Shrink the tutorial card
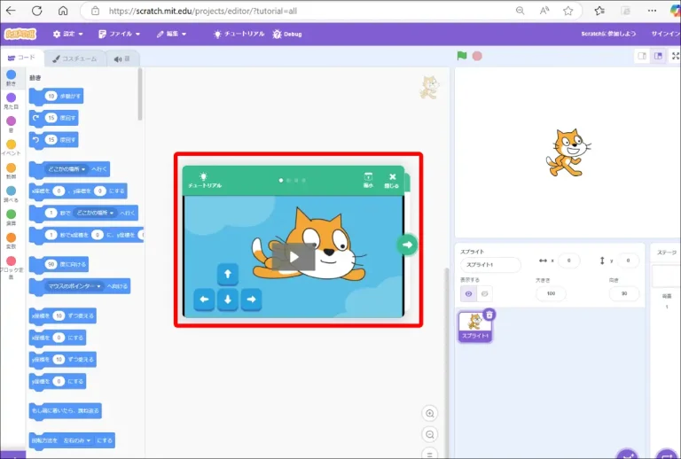Viewport: 681px width, 459px height. click(x=368, y=180)
